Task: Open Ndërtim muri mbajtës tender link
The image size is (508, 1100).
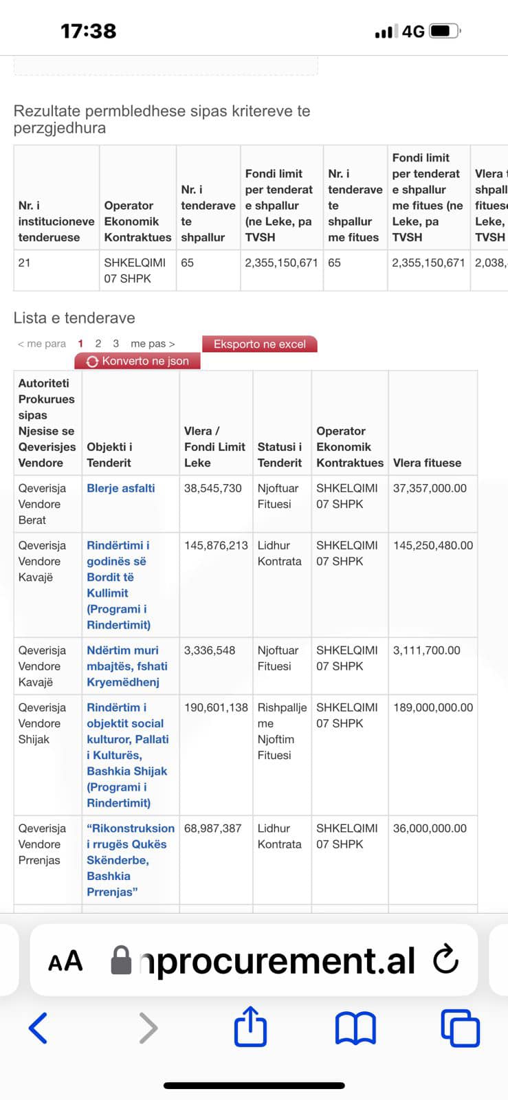Action: [126, 666]
